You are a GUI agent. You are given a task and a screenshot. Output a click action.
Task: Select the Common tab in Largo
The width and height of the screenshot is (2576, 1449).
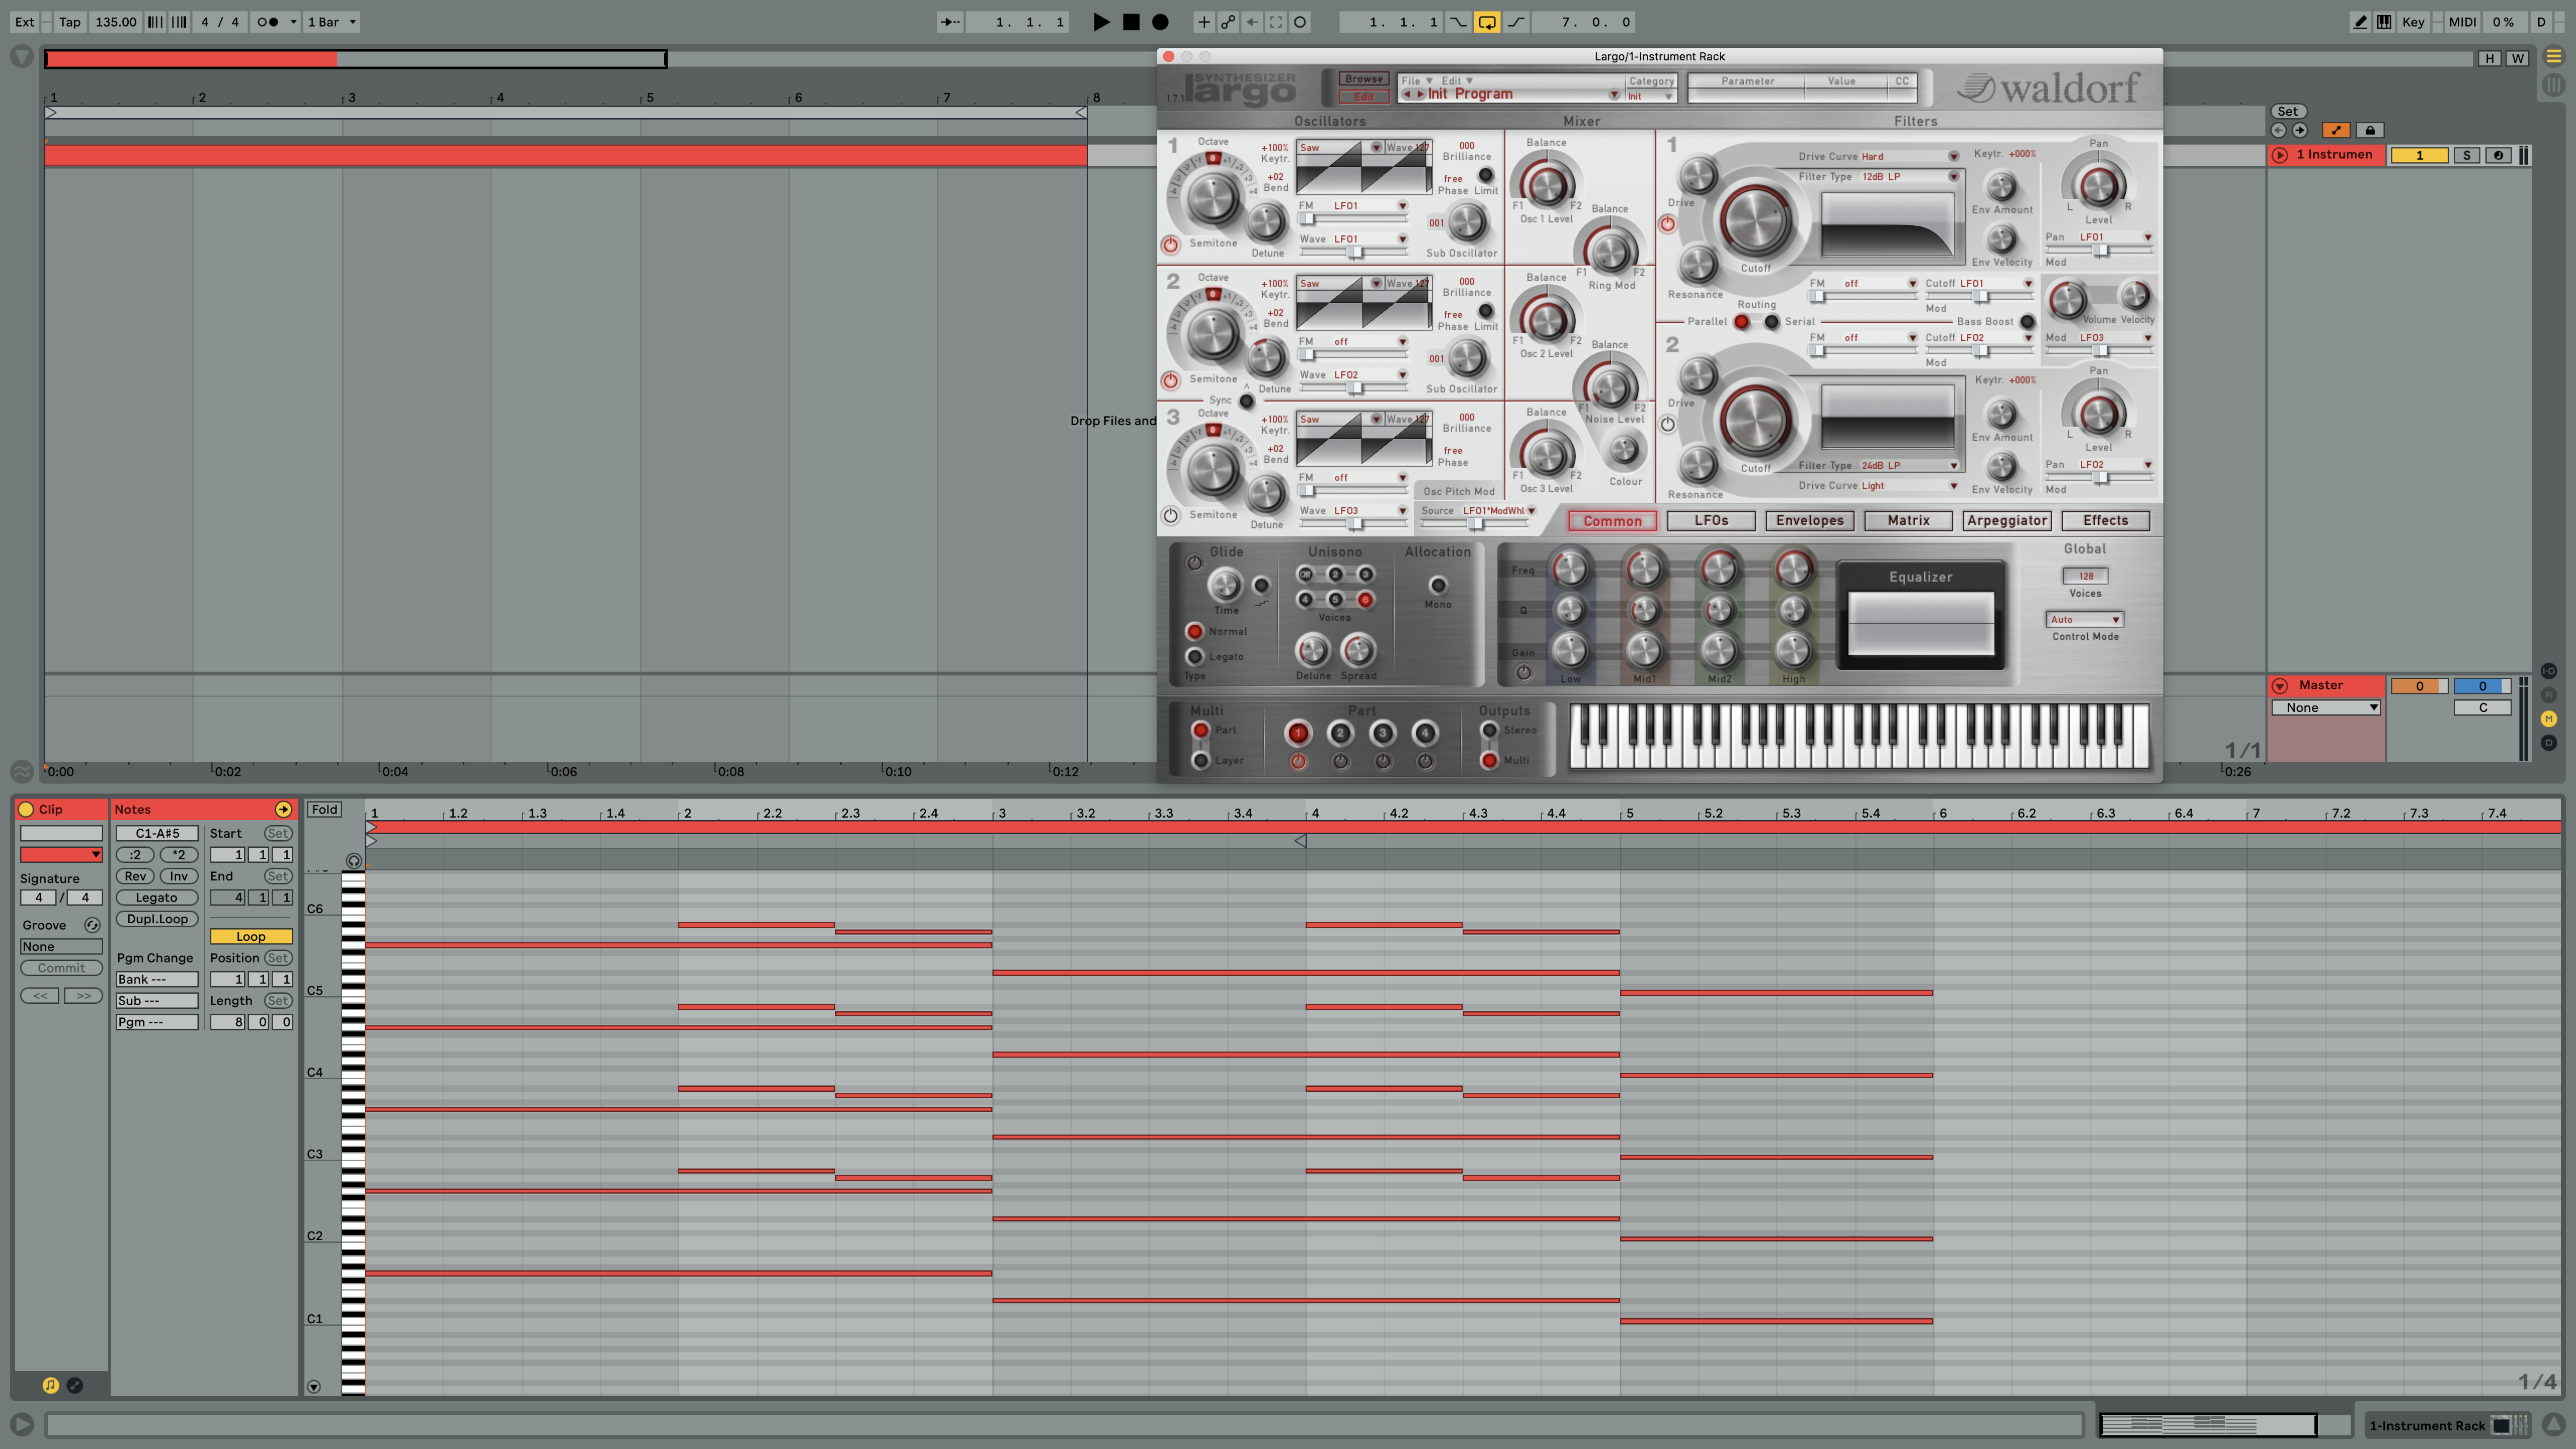pyautogui.click(x=1612, y=521)
